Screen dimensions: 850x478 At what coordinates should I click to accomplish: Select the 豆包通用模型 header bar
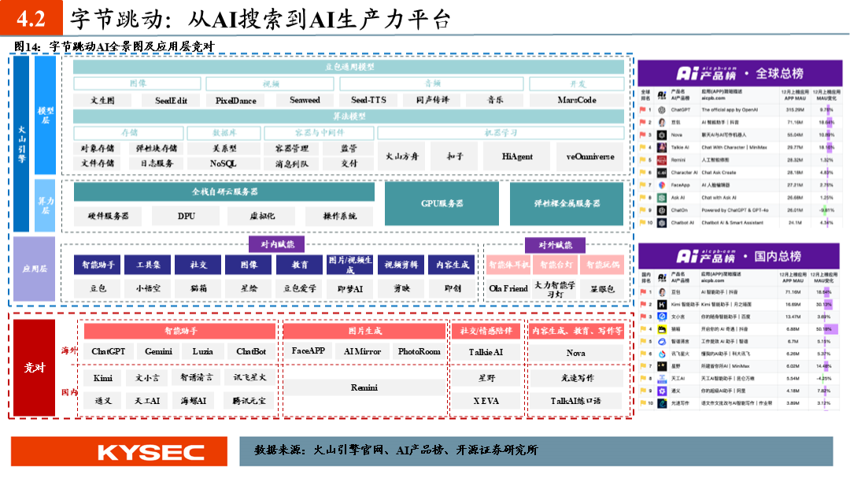click(x=349, y=67)
